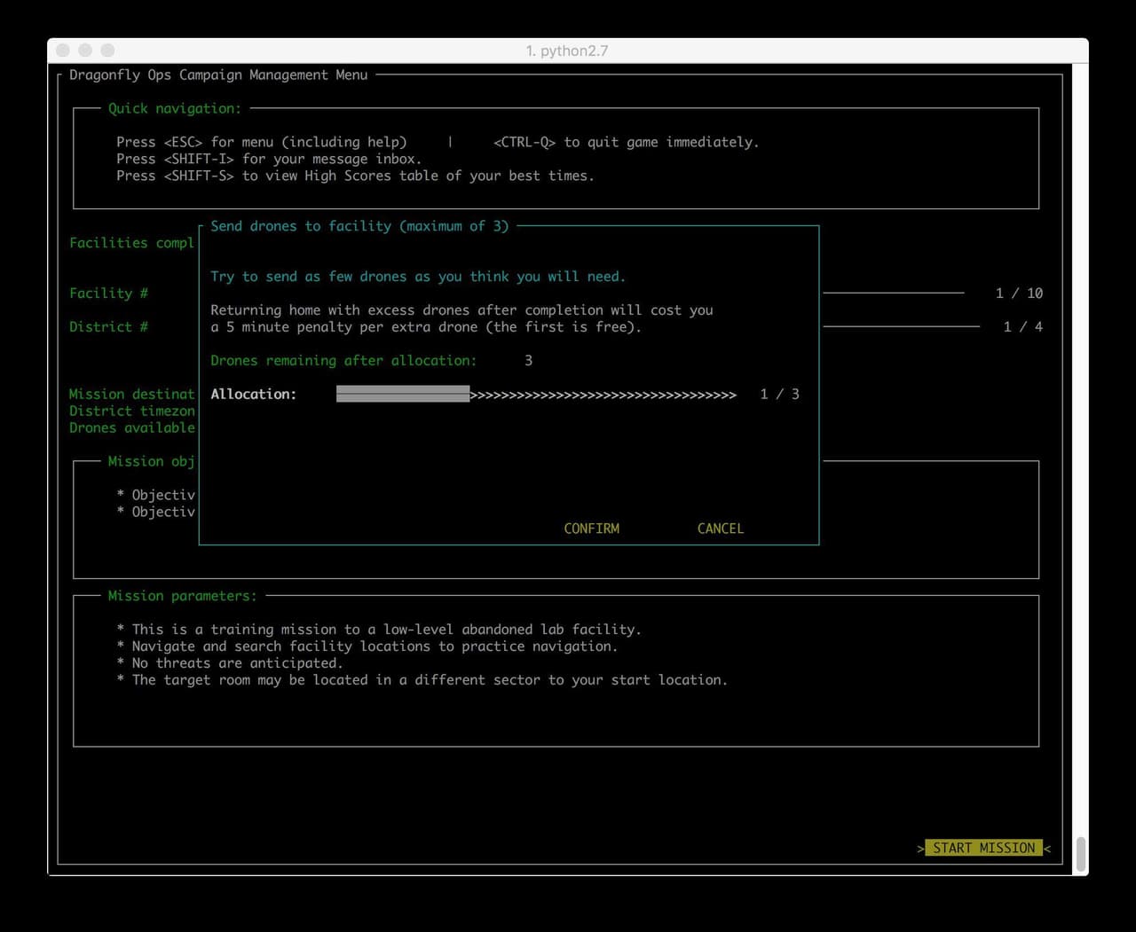
Task: Click the 'Navigate and search facility locations' line
Action: pos(367,646)
